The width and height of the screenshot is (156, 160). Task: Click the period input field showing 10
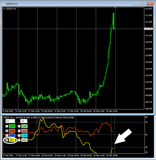[24, 121]
